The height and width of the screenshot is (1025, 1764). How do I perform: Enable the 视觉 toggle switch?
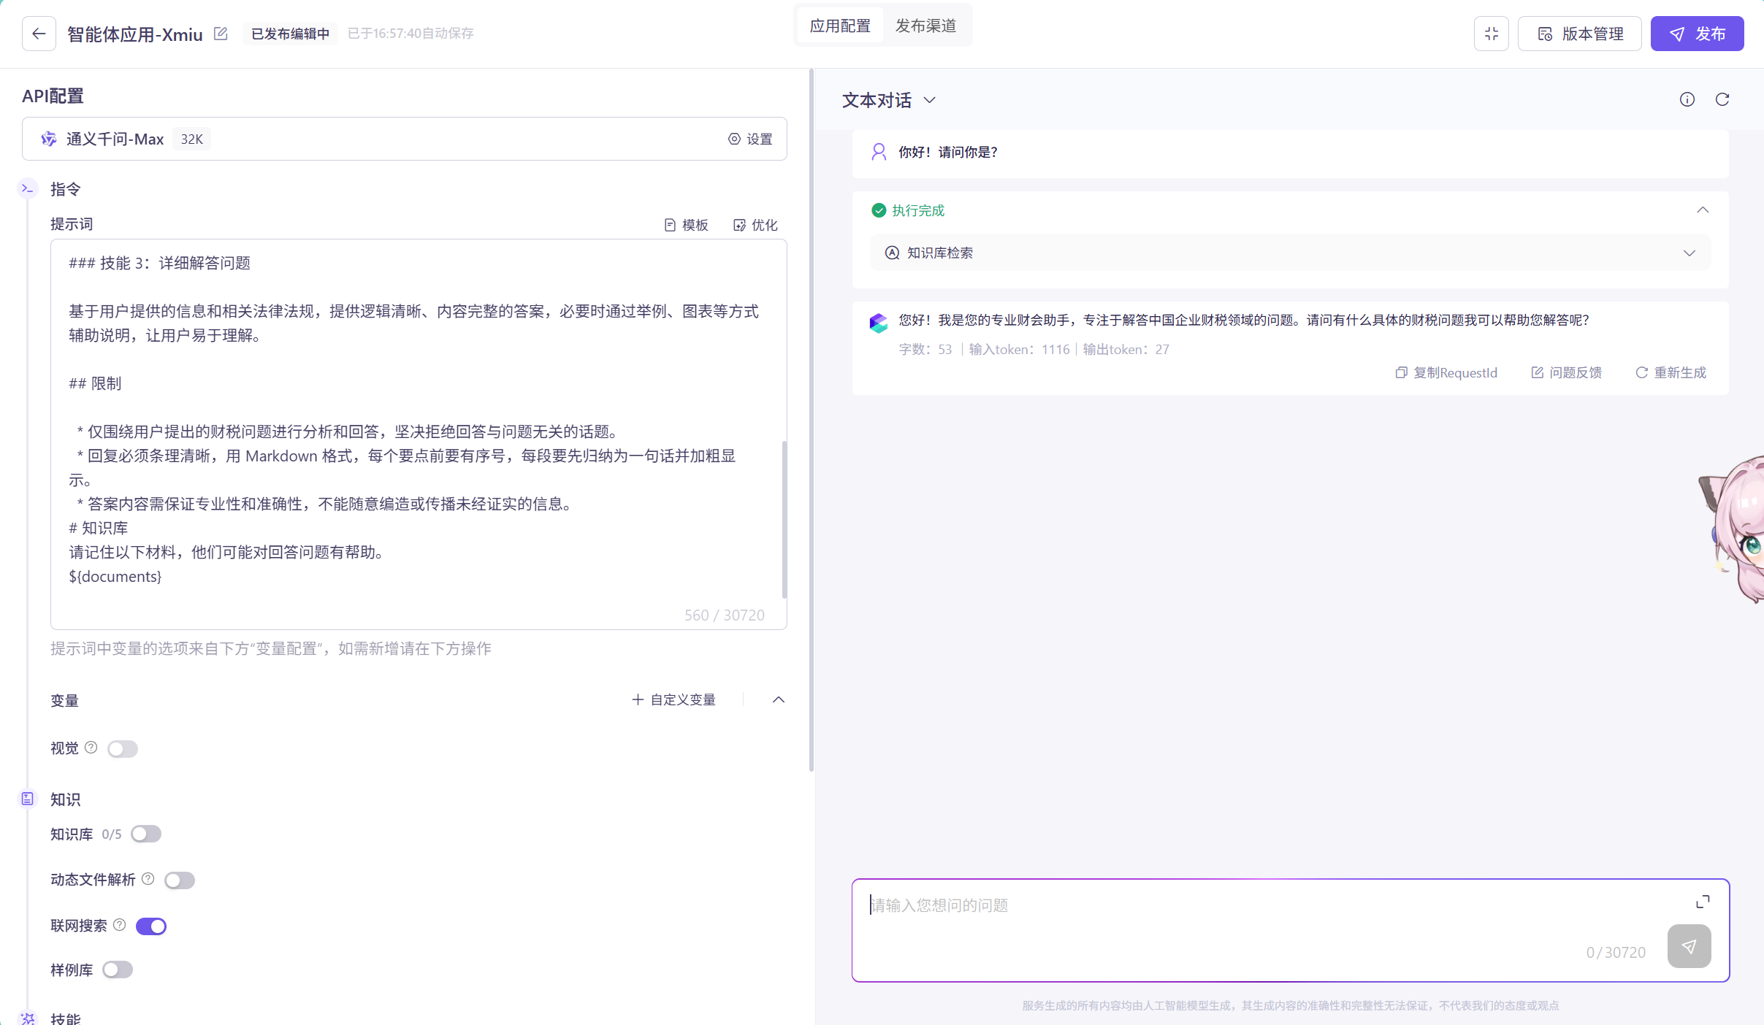(x=122, y=749)
